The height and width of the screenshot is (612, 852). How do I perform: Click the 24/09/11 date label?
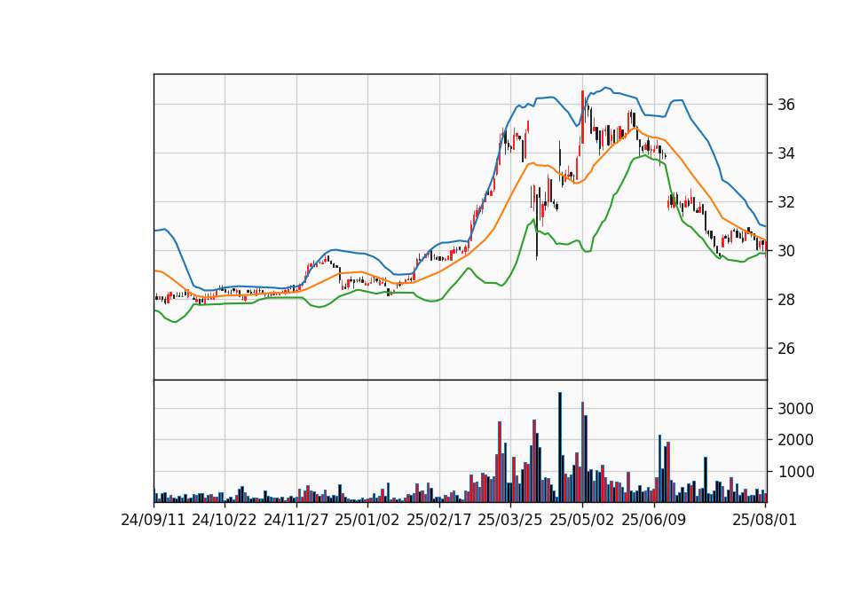pos(154,521)
